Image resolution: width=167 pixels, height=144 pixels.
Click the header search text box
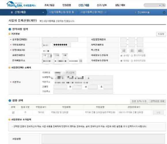(x=151, y=5)
